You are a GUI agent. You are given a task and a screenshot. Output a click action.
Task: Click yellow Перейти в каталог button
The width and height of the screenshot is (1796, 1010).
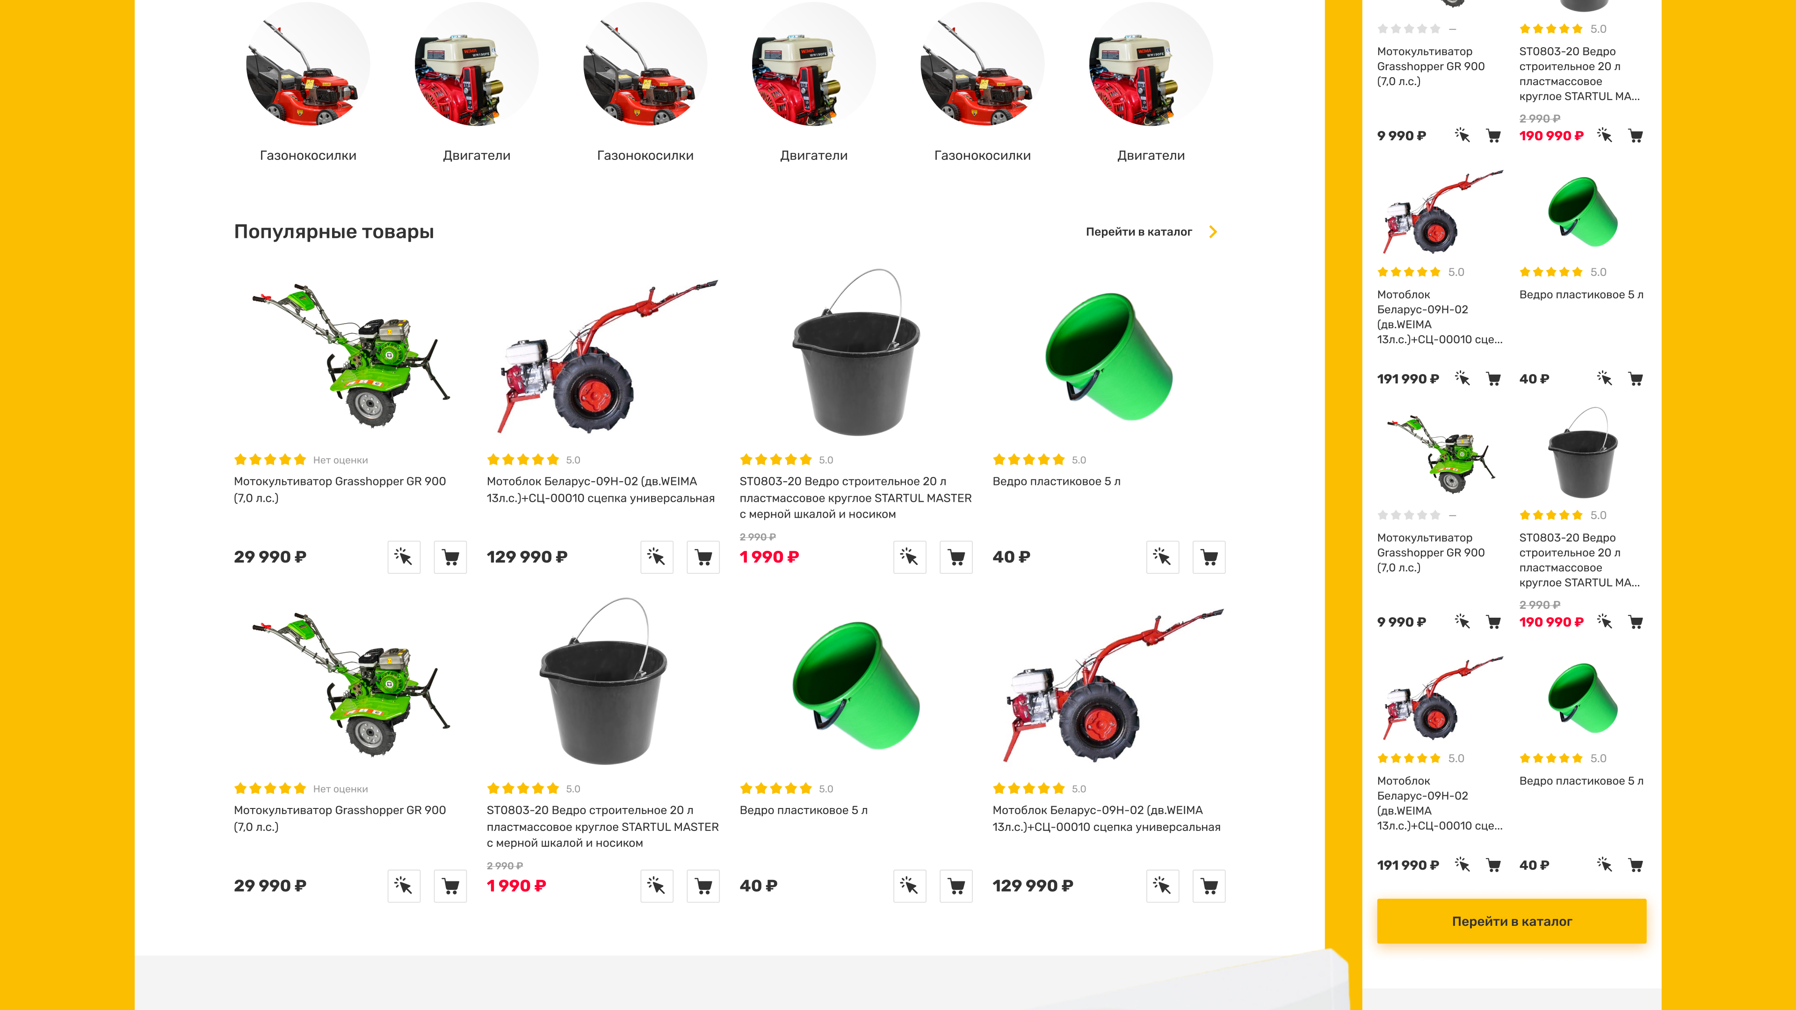point(1512,921)
